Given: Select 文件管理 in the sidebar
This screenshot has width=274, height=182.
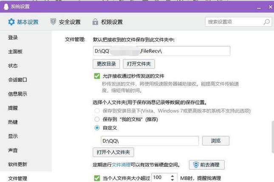Looking at the screenshot, I should point(17,178).
